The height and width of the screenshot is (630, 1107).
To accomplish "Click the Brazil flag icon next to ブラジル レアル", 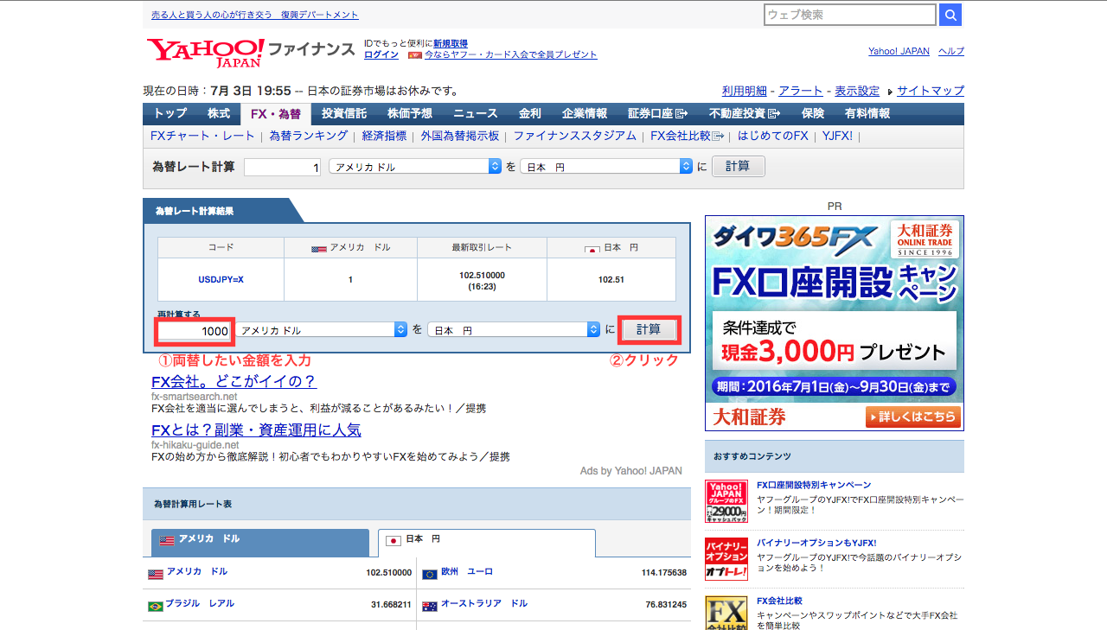I will 156,606.
